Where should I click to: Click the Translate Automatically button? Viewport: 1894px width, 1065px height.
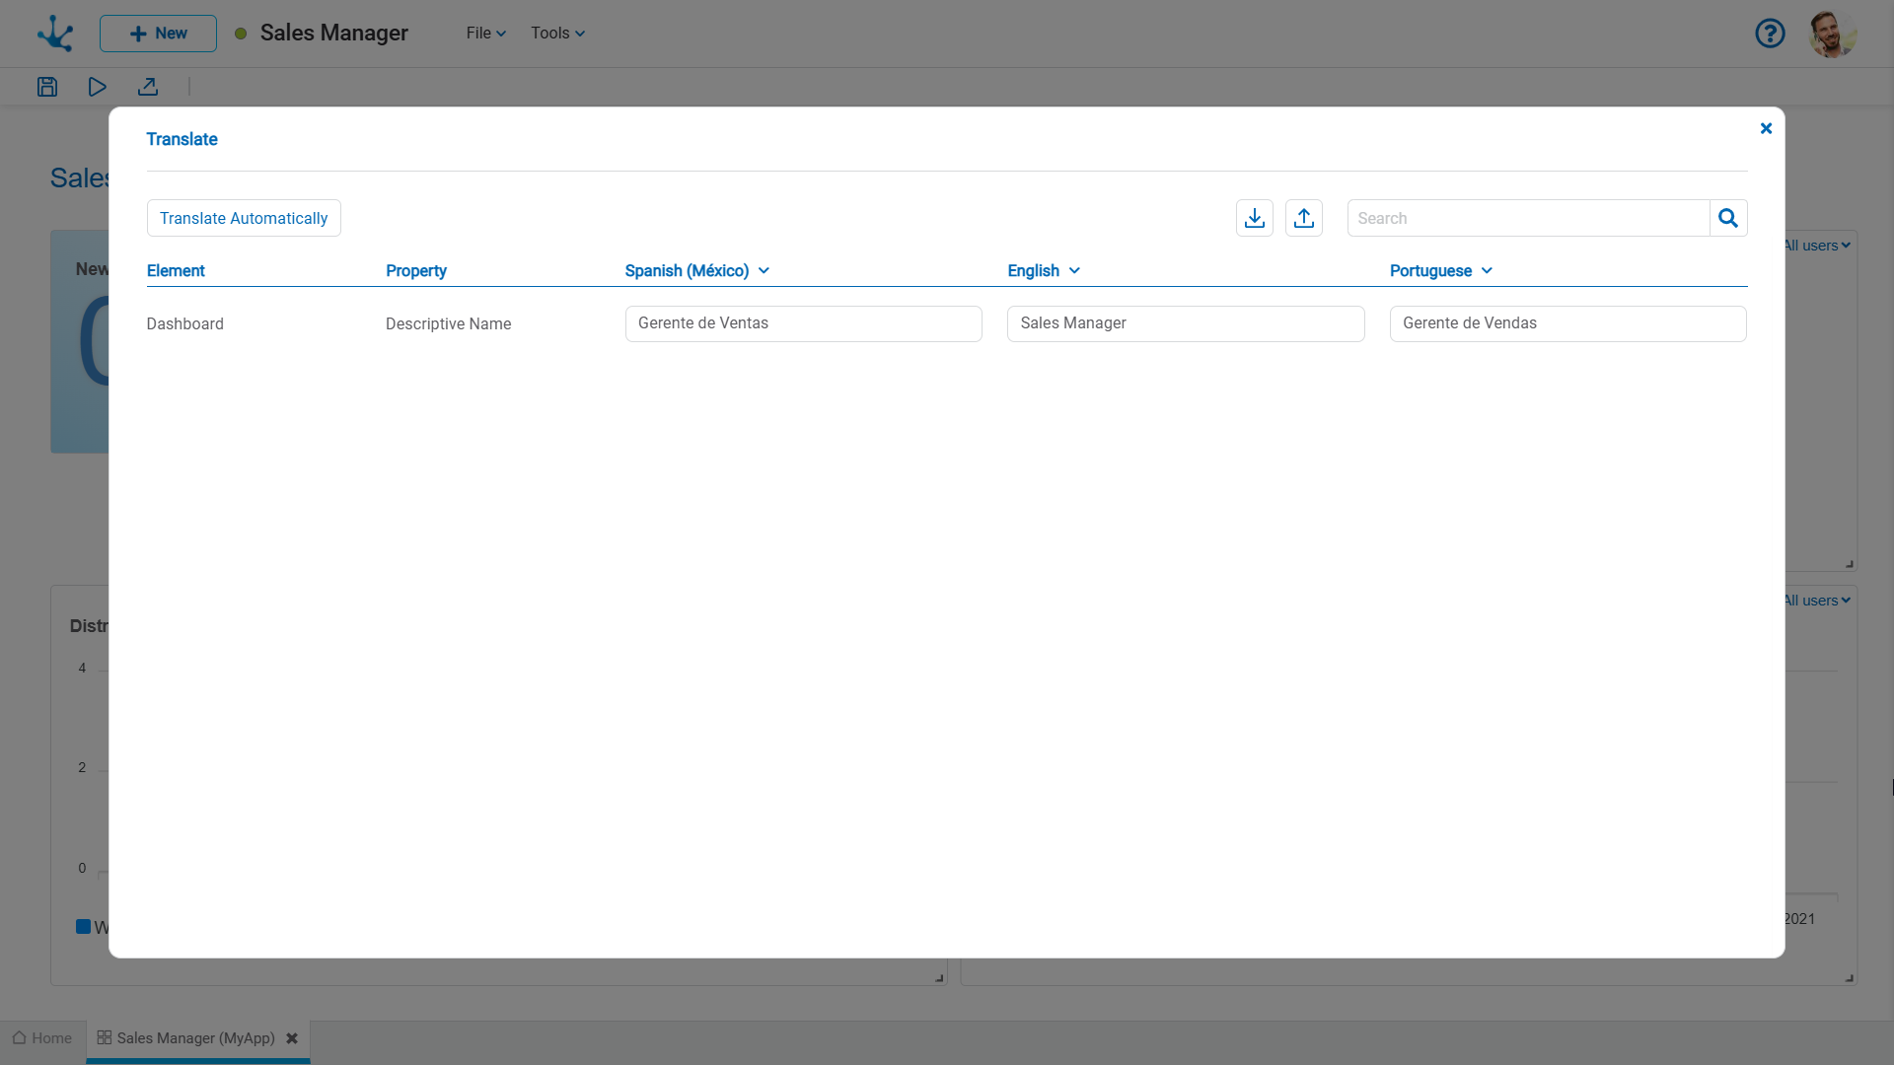tap(244, 218)
